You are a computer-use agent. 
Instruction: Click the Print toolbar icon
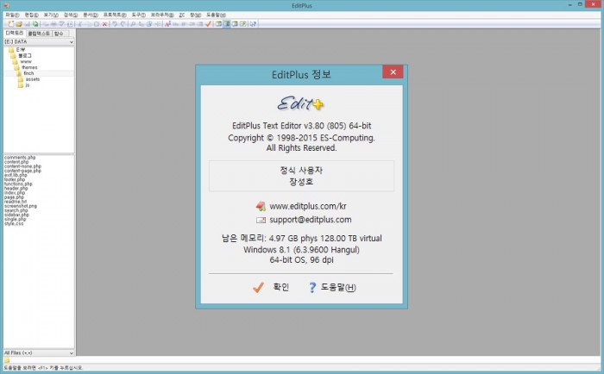click(53, 24)
